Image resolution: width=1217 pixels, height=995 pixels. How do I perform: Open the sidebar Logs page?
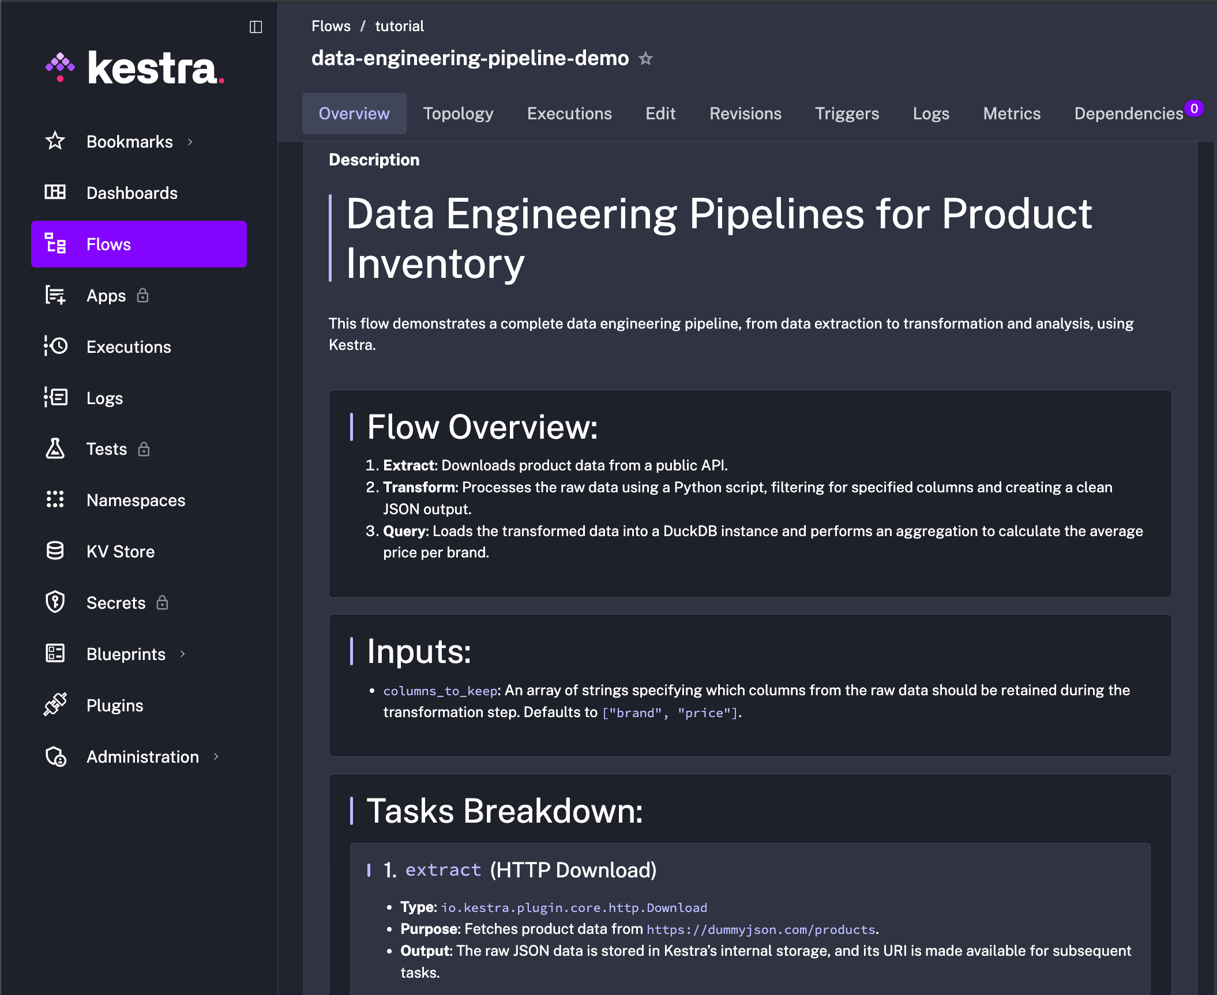(104, 398)
